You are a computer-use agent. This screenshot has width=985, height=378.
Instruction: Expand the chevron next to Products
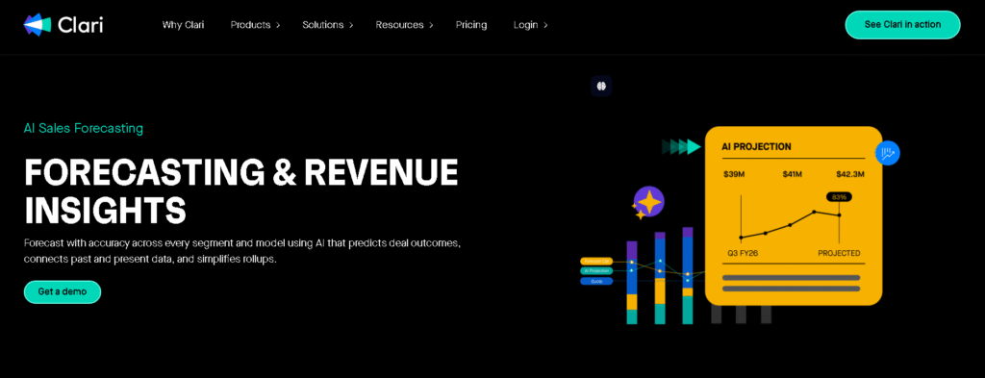click(x=278, y=25)
